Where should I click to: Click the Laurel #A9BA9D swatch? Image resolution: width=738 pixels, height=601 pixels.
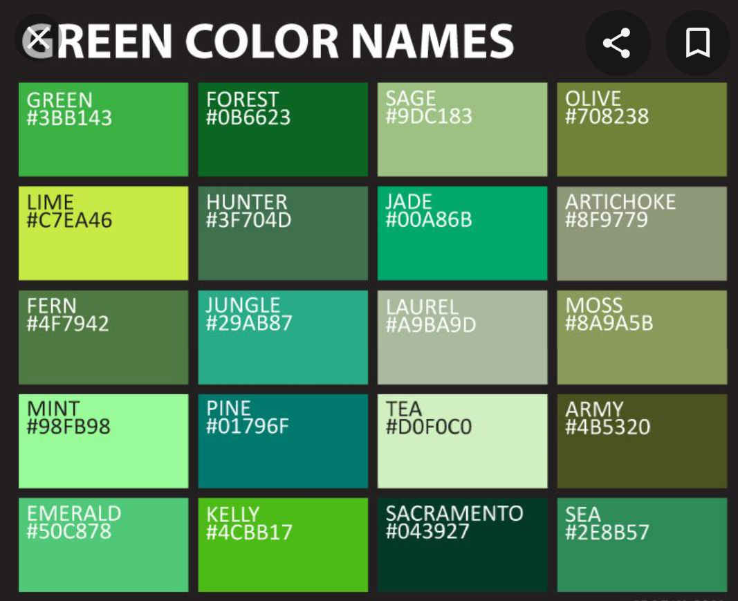point(462,338)
